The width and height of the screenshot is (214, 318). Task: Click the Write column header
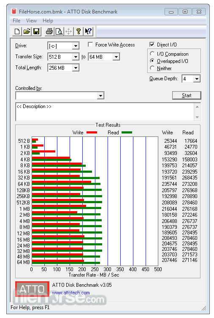168,133
